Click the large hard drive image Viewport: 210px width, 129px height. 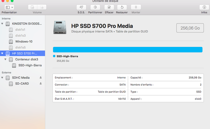point(60,27)
